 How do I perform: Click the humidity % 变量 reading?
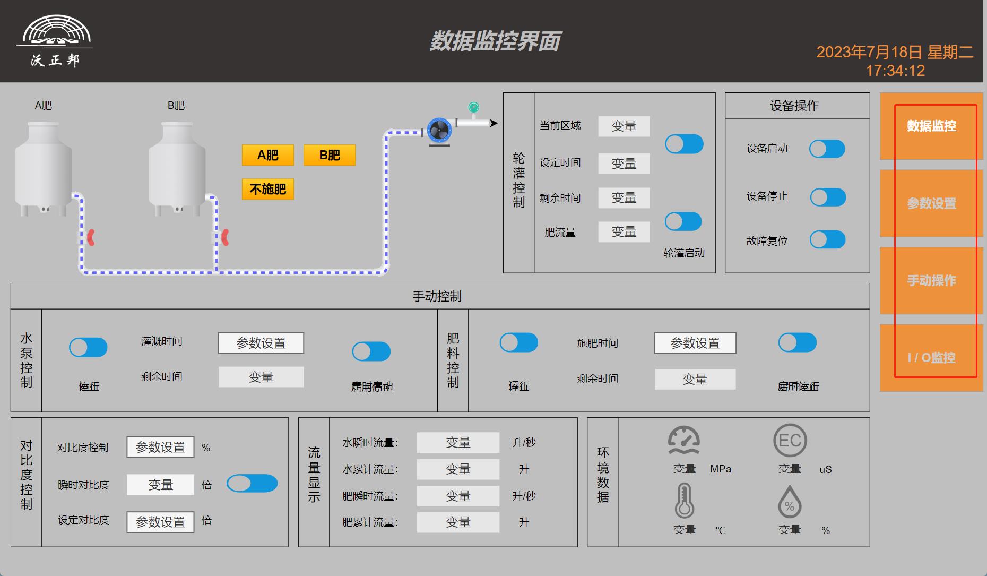coord(790,530)
